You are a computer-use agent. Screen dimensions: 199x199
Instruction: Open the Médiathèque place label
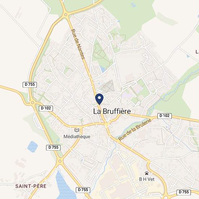pyautogui.click(x=77, y=137)
